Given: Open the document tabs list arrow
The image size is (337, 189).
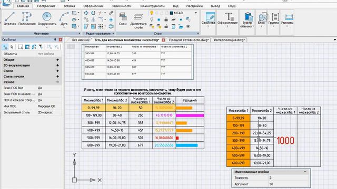Looking at the screenshot, I should tap(335, 40).
